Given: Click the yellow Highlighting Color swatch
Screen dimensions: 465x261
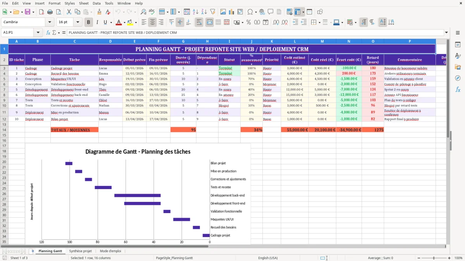Looking at the screenshot, I should (x=130, y=22).
